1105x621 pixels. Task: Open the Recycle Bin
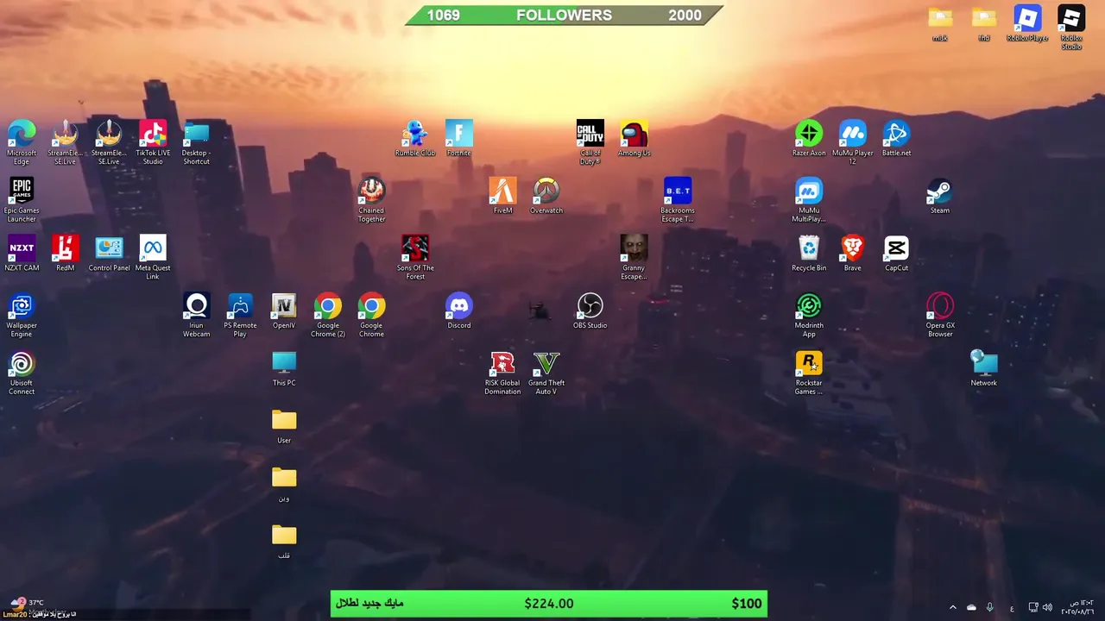coord(809,254)
